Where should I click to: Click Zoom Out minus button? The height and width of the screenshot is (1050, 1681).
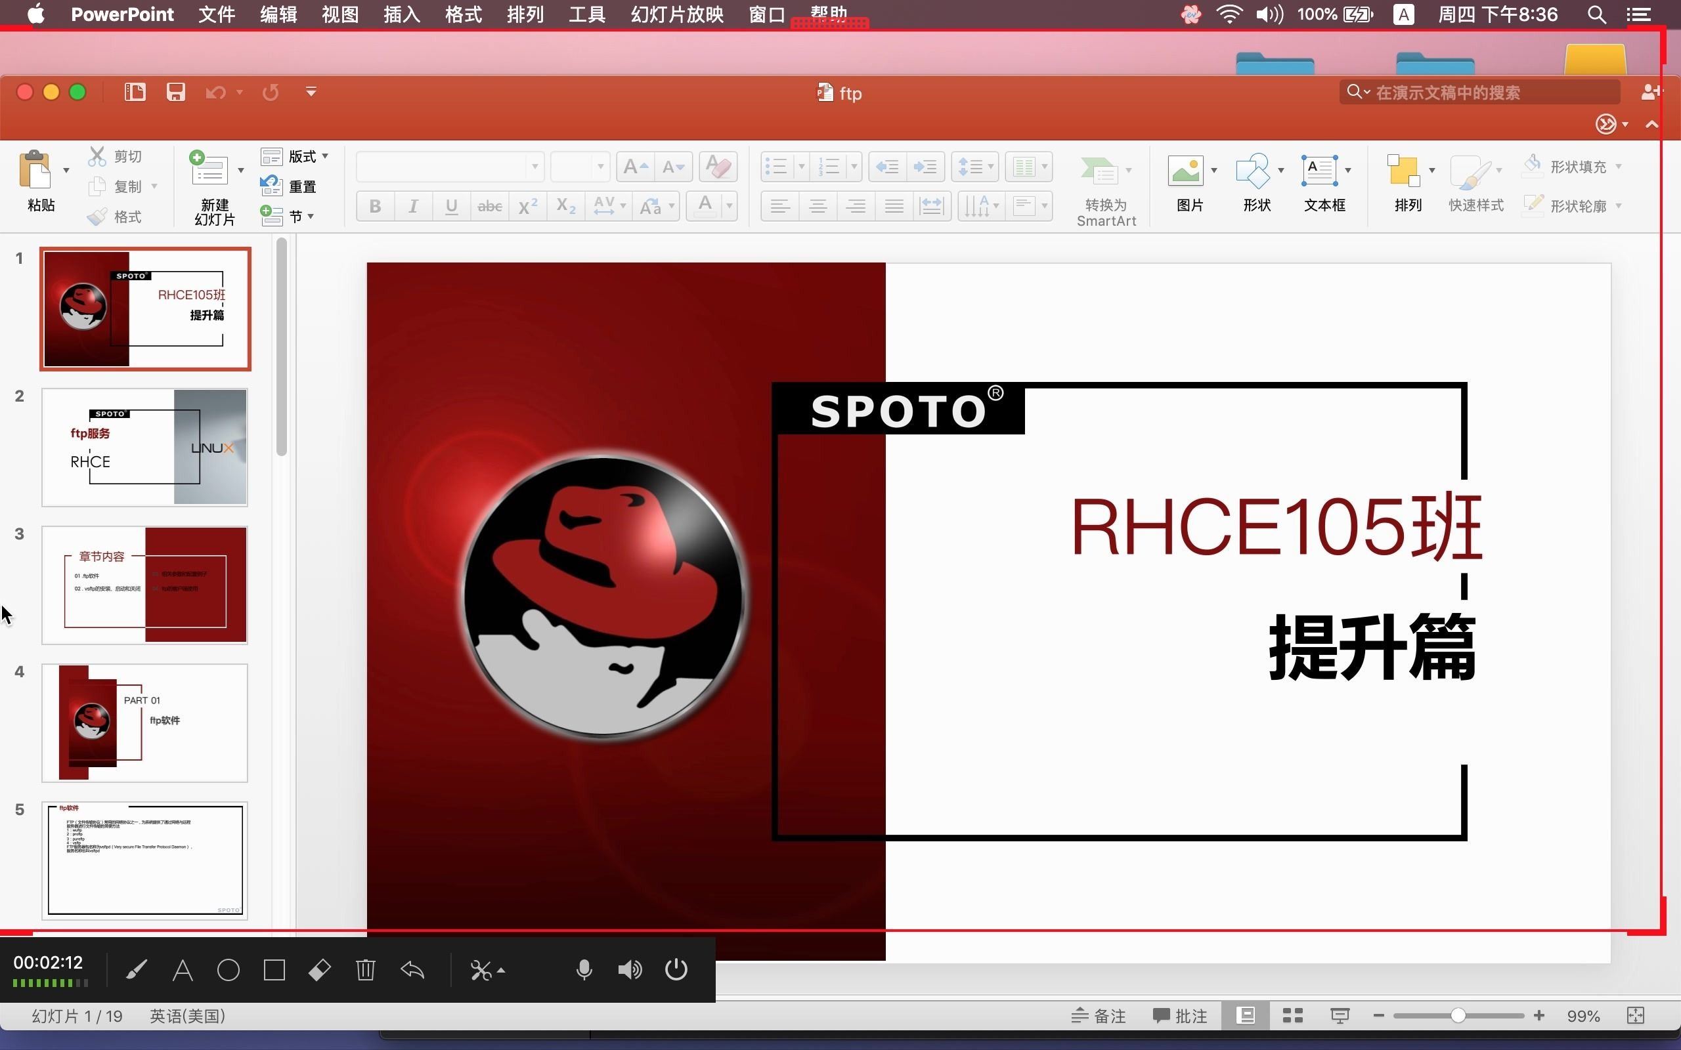(1379, 1015)
